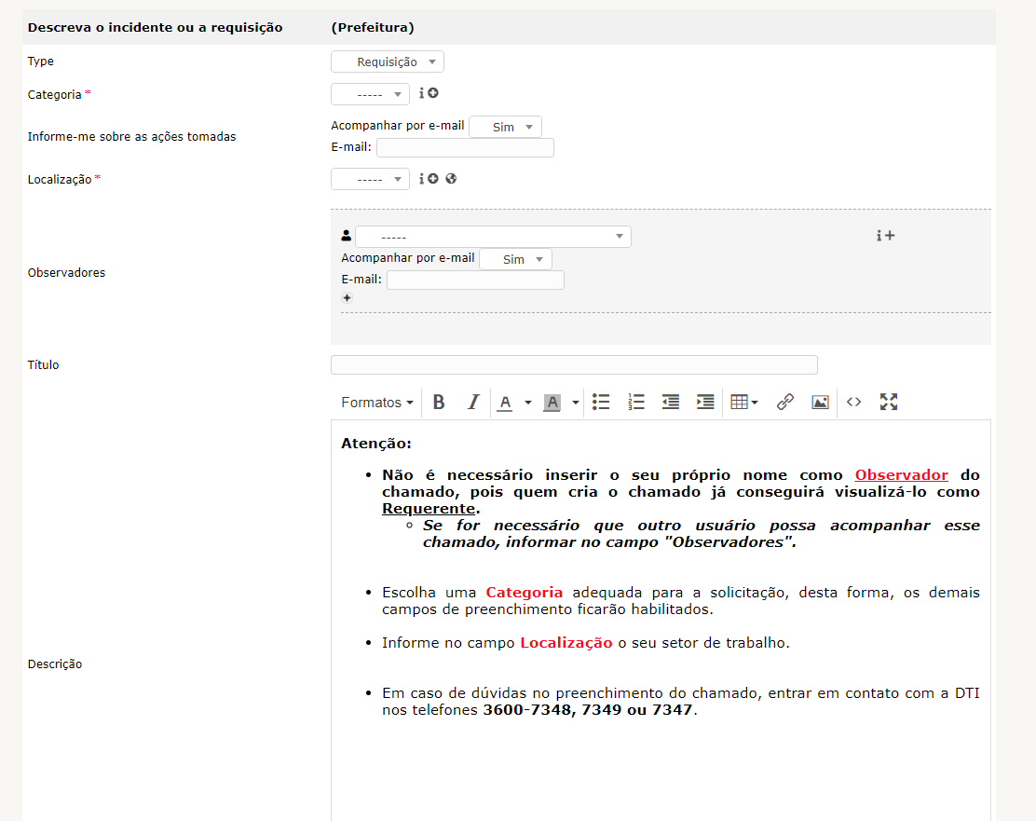Toggle italic formatting in editor toolbar
The image size is (1036, 821).
[x=473, y=402]
